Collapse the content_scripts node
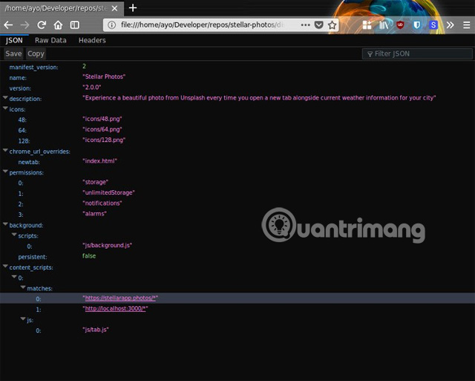Viewport: 475px width, 381px height. (5, 267)
